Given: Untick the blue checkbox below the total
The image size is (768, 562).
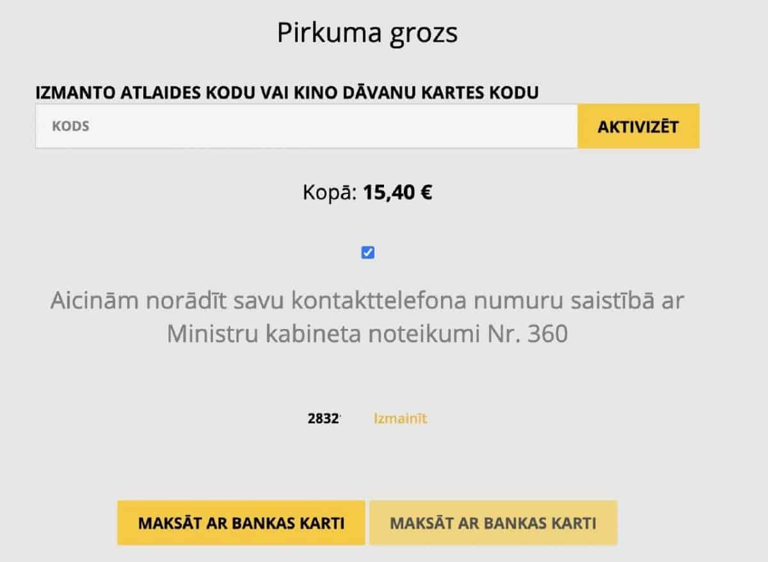Looking at the screenshot, I should [x=368, y=253].
